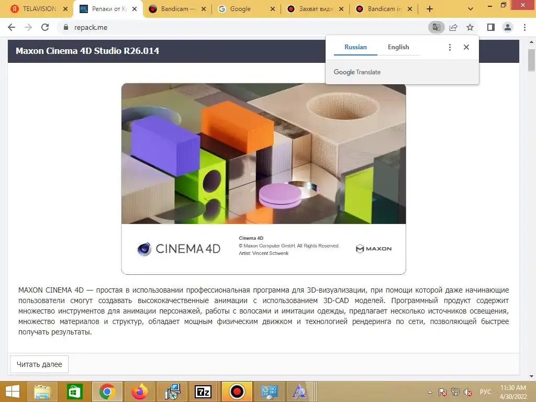Click the Cinema 4D splash image
The image size is (536, 402).
click(264, 178)
